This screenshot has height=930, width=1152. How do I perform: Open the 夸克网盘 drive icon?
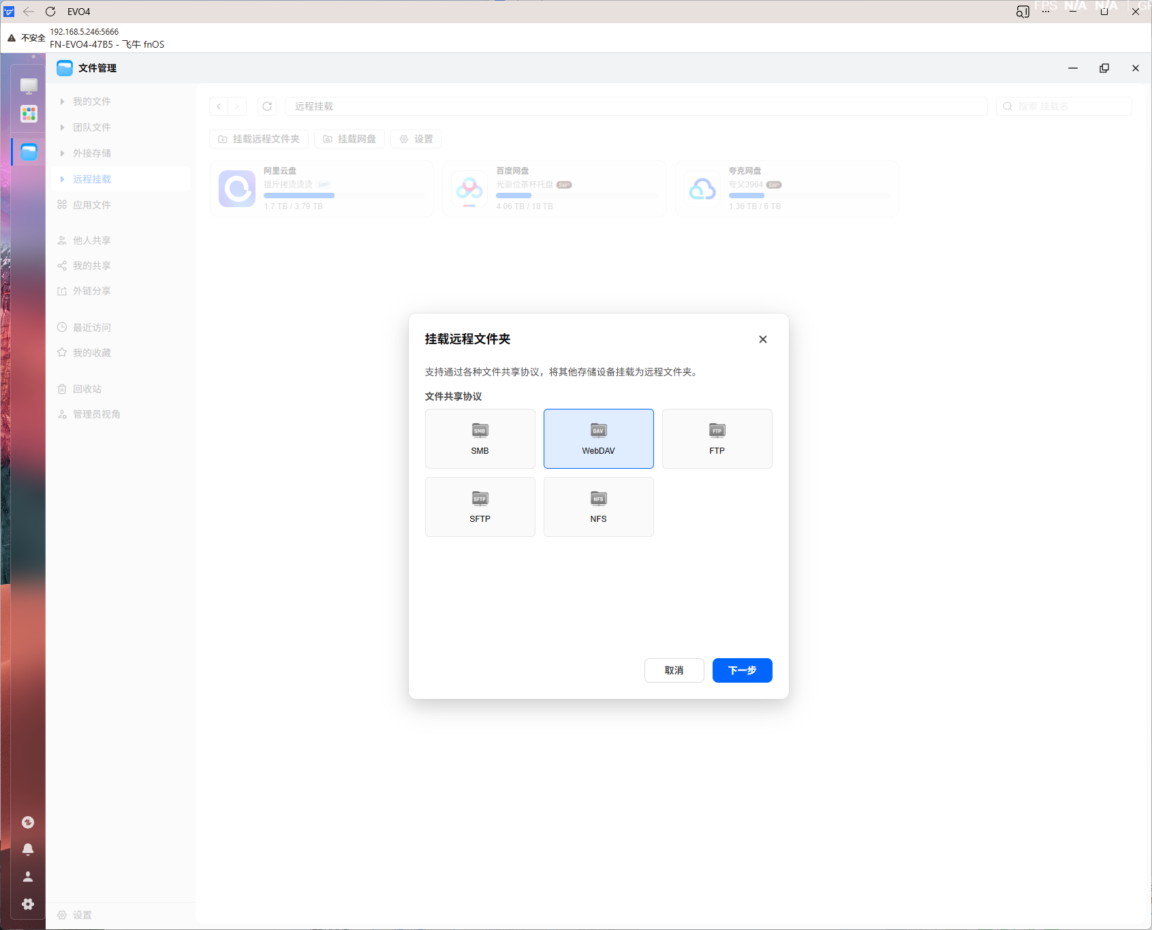[702, 189]
